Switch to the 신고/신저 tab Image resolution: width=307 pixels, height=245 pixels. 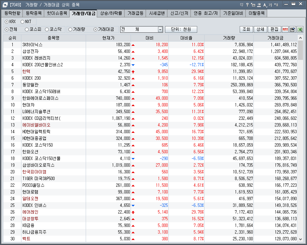(x=179, y=13)
